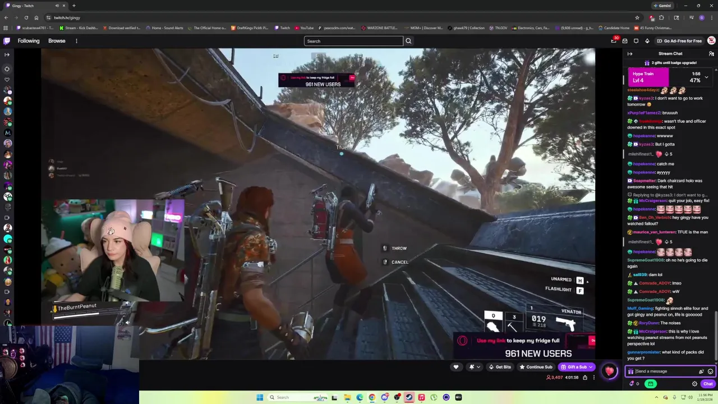
Task: Toggle Chrome side panel icon
Action: pos(677,17)
